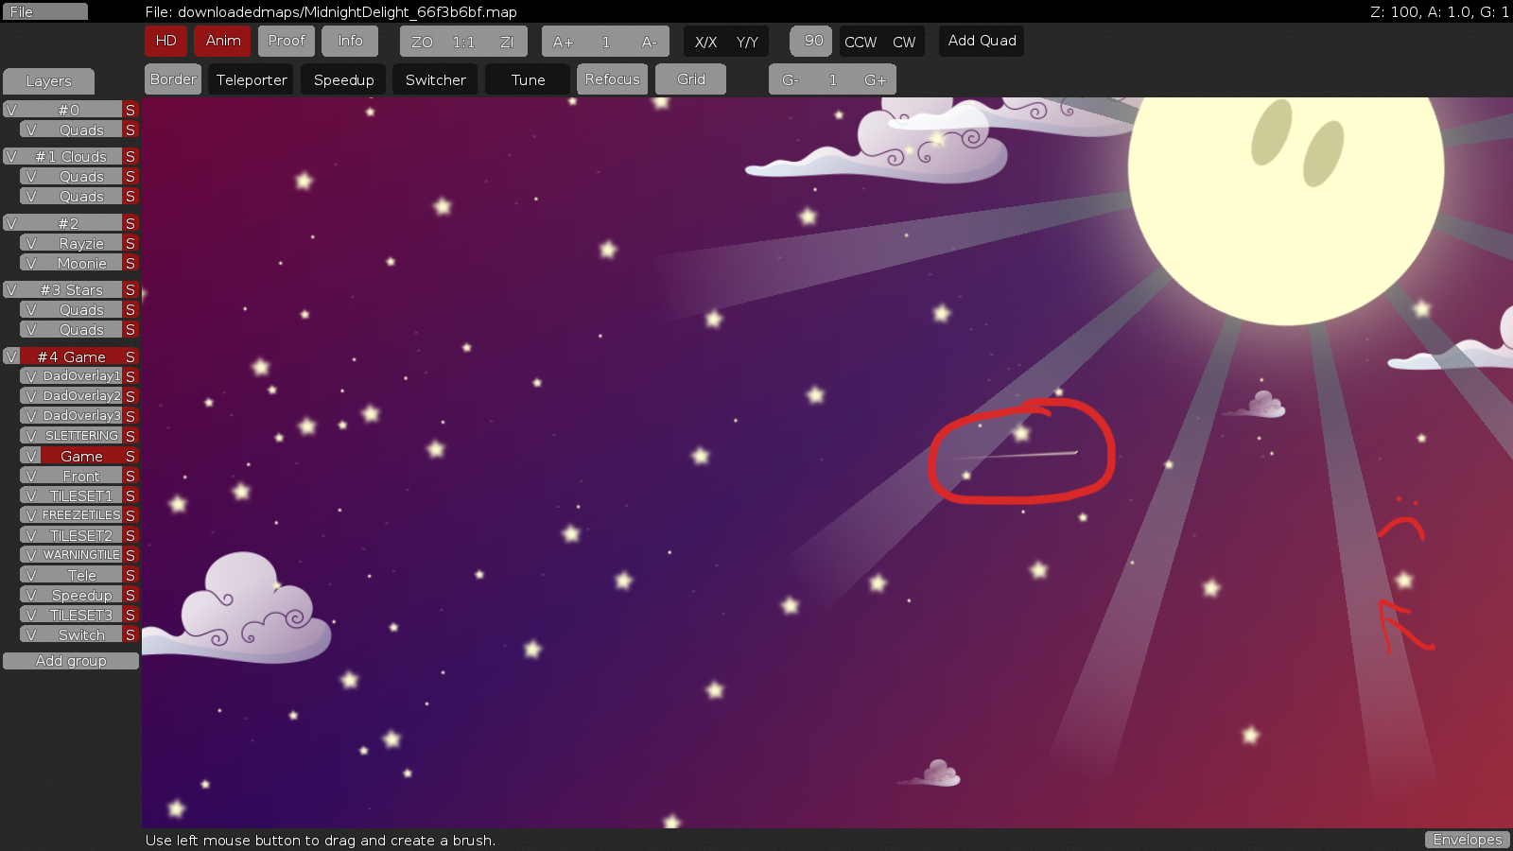Flip the brush horizontally with X/X
Screen dimensions: 1513x851
[706, 41]
